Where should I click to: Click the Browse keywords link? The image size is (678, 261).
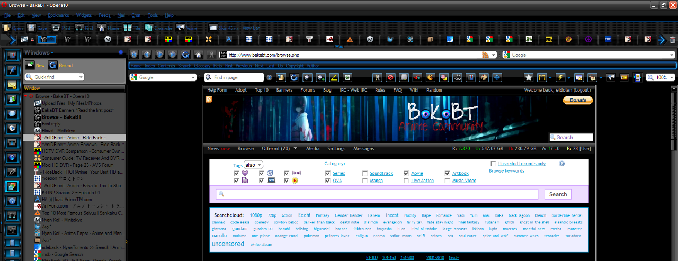506,171
